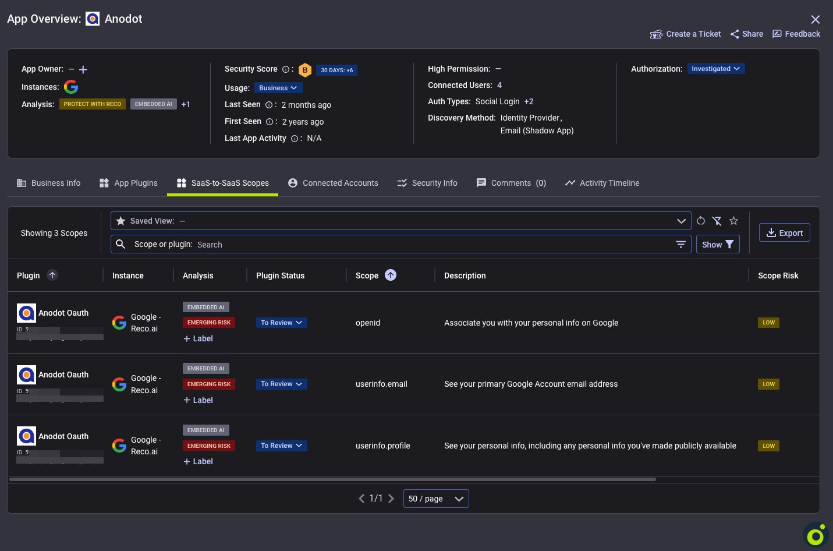833x551 pixels.
Task: Open the Connected Accounts tab
Action: [333, 183]
